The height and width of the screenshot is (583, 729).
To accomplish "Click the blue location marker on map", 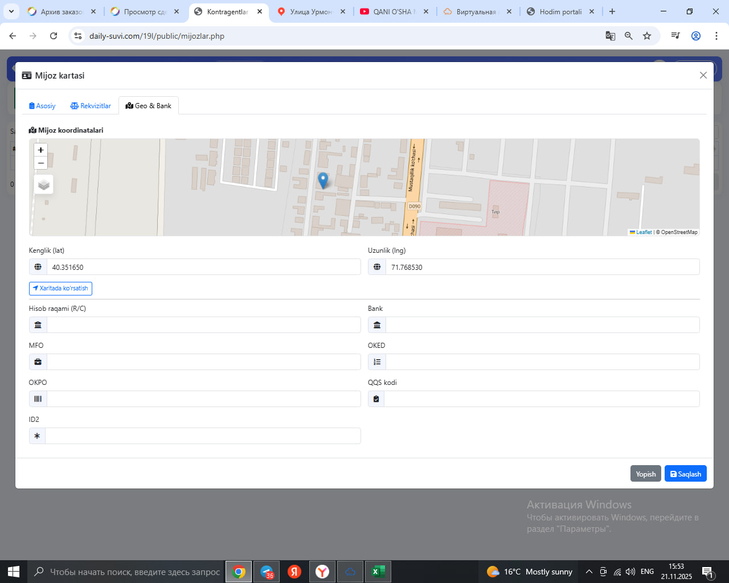I will pos(323,180).
